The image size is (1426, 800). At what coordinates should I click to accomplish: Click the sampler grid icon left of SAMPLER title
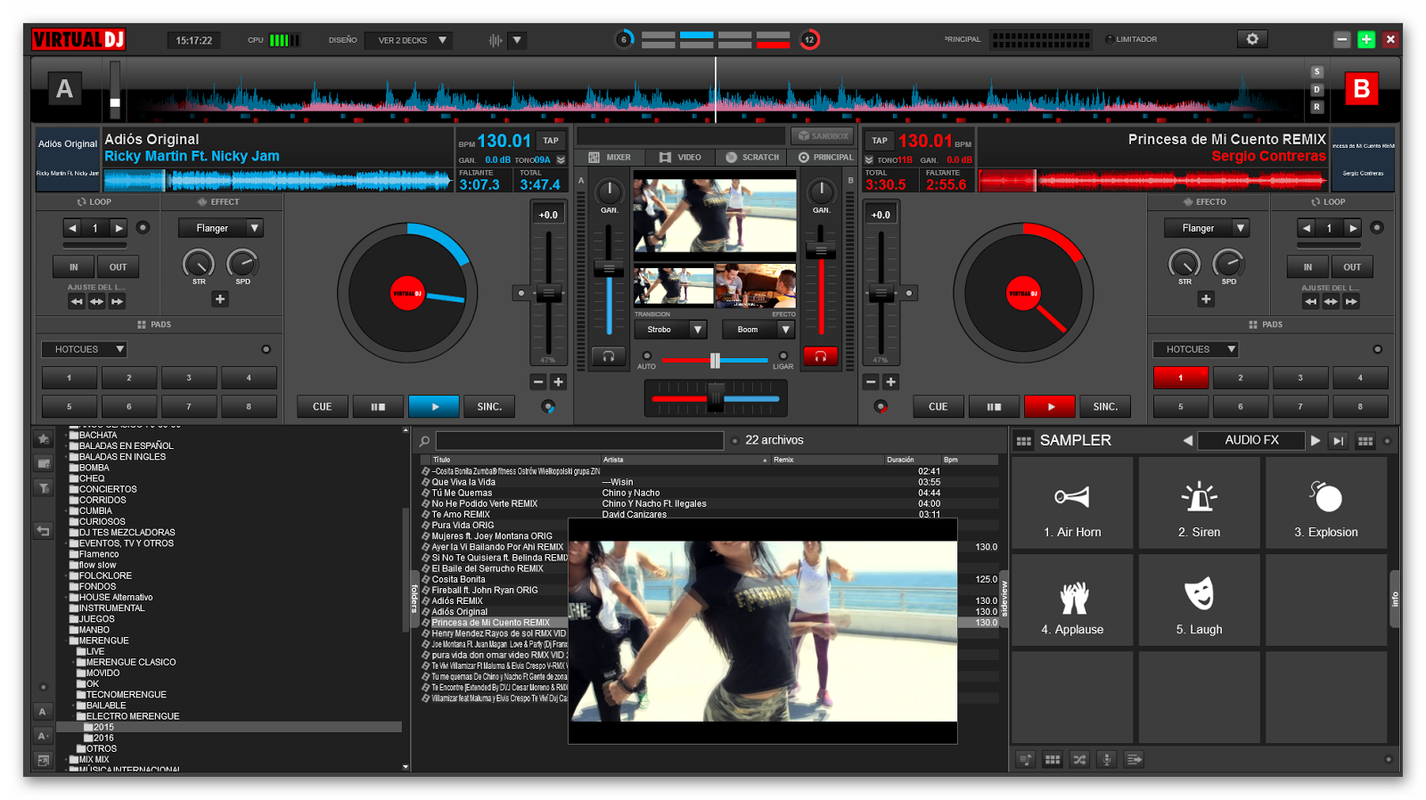pyautogui.click(x=1024, y=441)
